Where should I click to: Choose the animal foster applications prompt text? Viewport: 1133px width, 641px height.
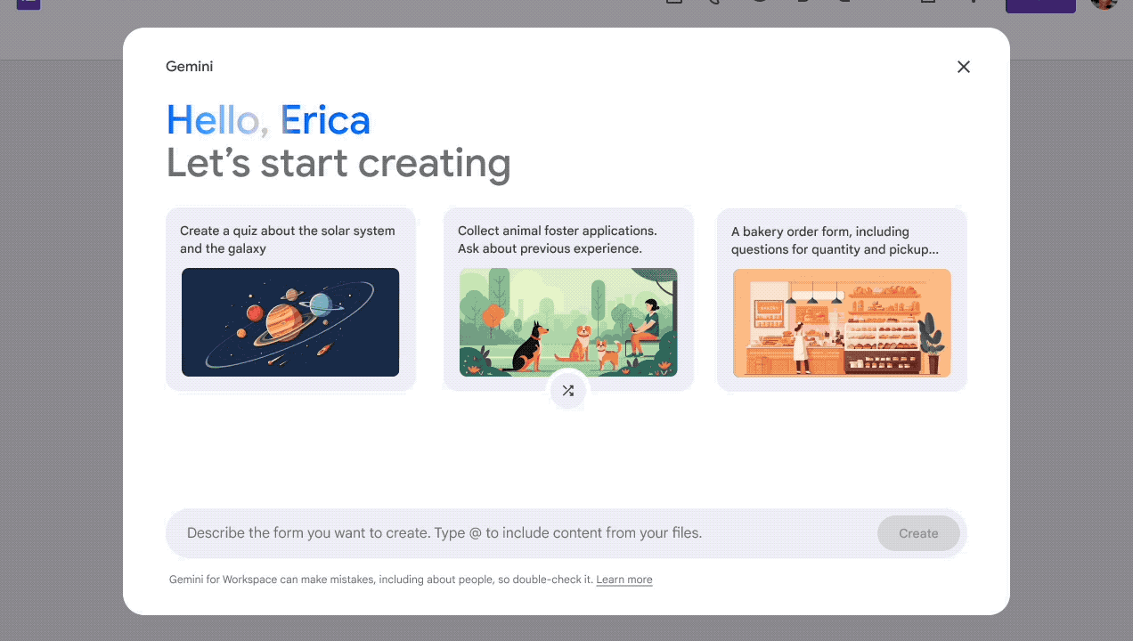coord(558,239)
